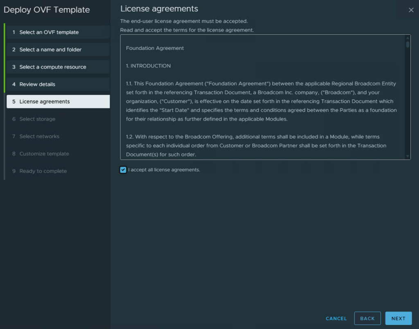The image size is (419, 329).
Task: Click the license text scrollbar down arrow
Action: [408, 157]
